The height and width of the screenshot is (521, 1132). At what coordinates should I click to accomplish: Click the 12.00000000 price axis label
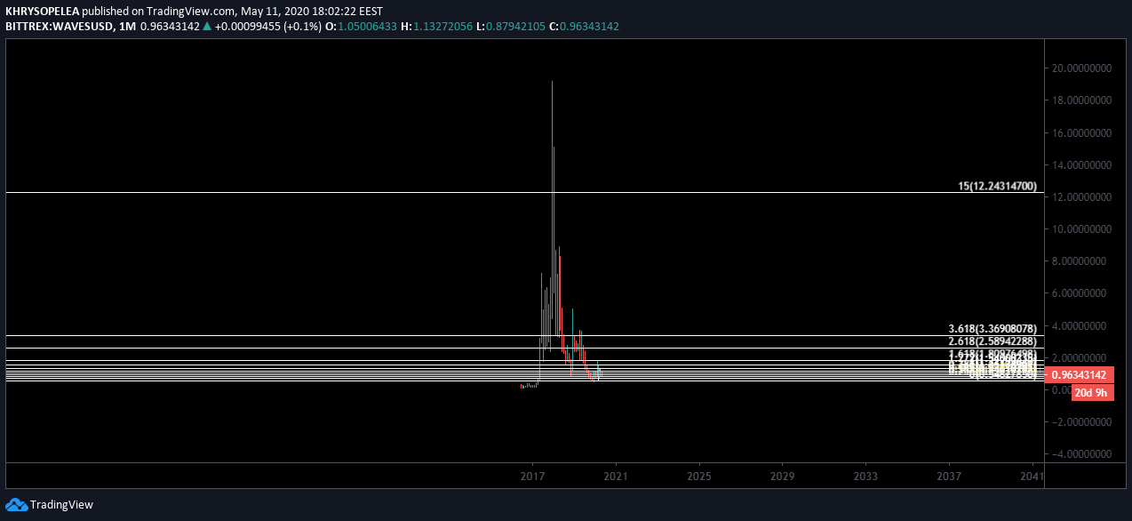click(1080, 196)
